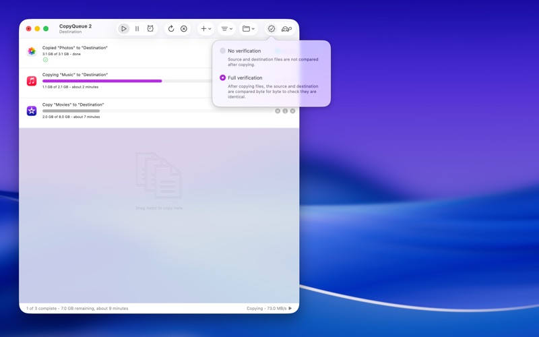Click 'Copy "Movies" to "Destination"' title
Viewport: 539px width, 337px height.
click(73, 104)
